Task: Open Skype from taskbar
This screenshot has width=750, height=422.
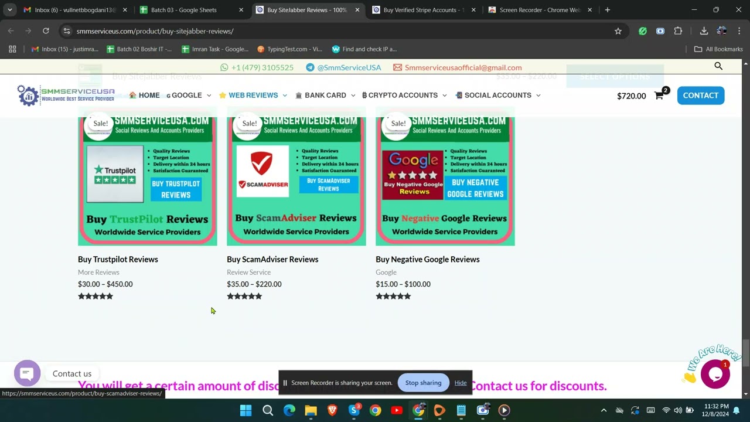Action: coord(354,410)
